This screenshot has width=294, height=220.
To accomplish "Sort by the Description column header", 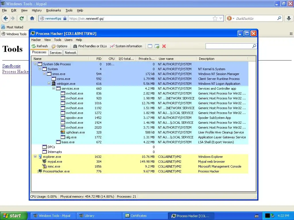I will point(222,59).
